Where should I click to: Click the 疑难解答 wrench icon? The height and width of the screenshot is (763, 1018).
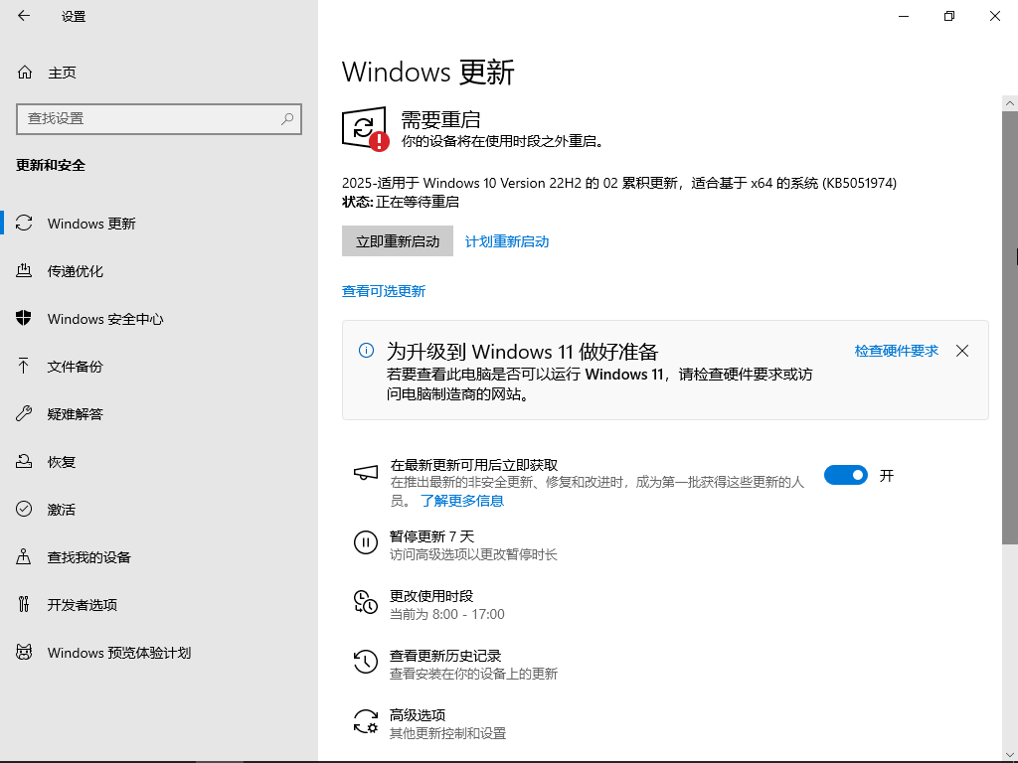coord(25,414)
